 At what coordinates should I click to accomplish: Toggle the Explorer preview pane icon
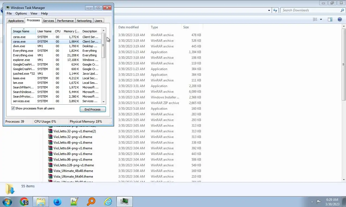(x=330, y=19)
